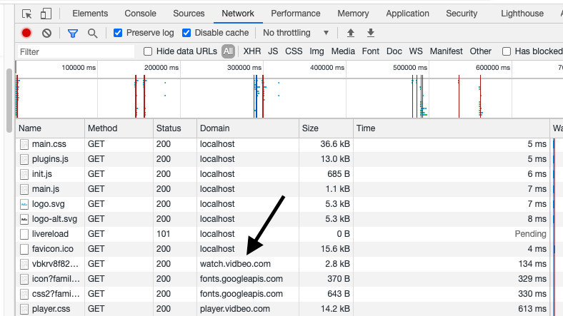Select the player.css request row

pos(49,309)
